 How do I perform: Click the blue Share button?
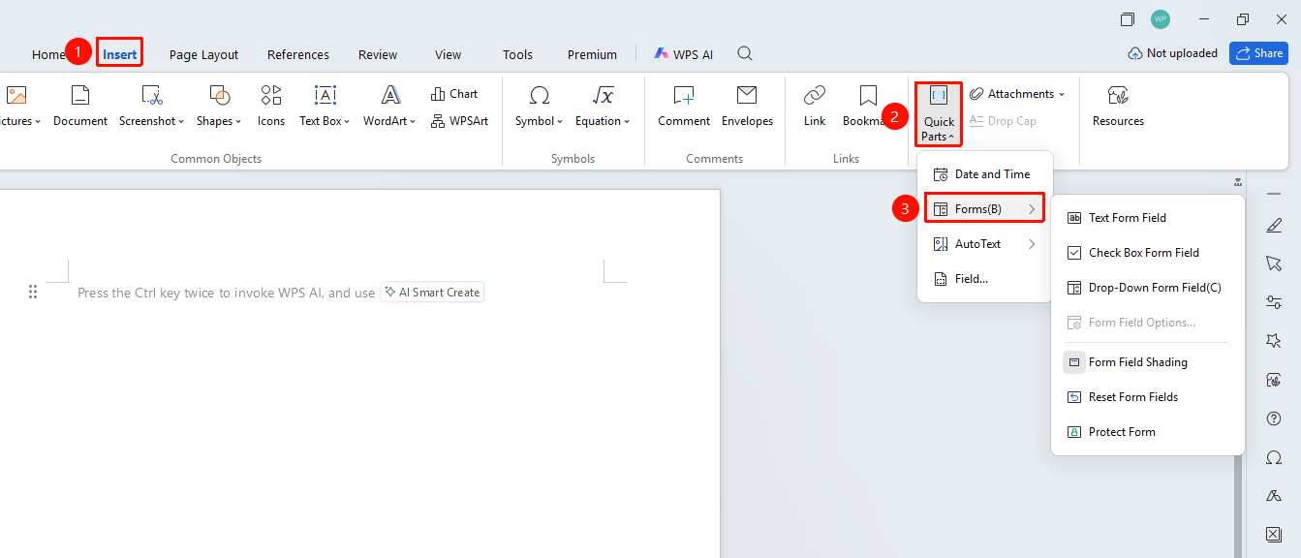click(x=1258, y=53)
